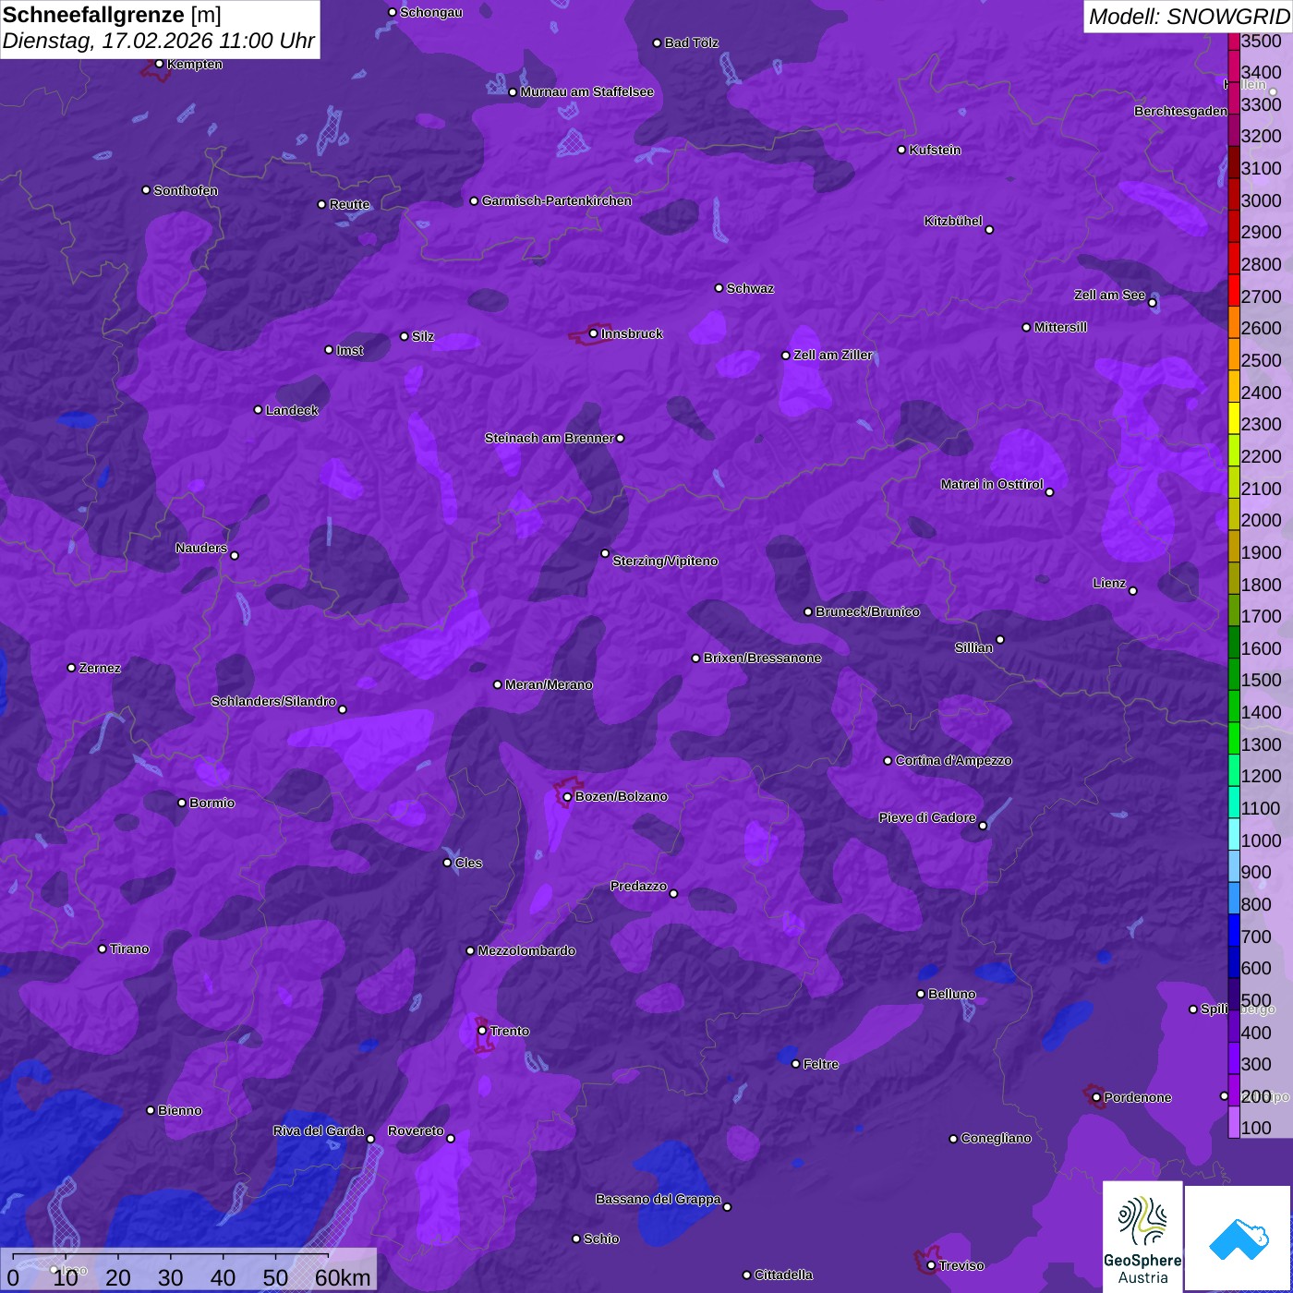Click the Bassano del Grappa label

click(x=658, y=1199)
